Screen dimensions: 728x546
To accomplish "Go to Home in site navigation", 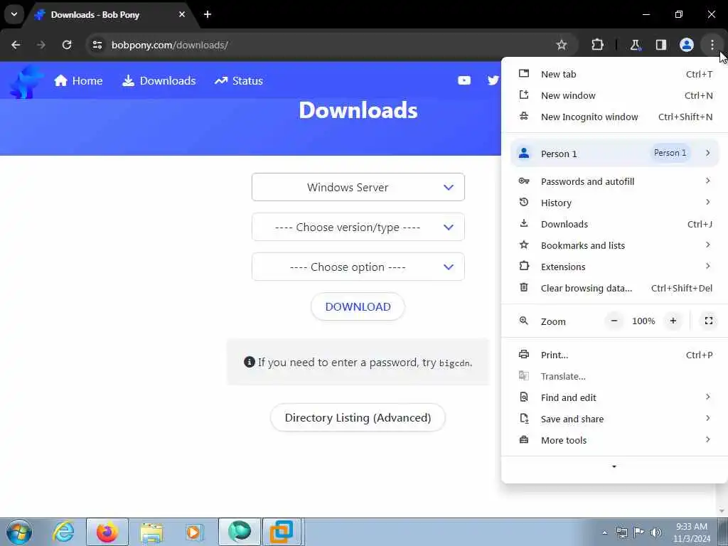I will pos(78,81).
